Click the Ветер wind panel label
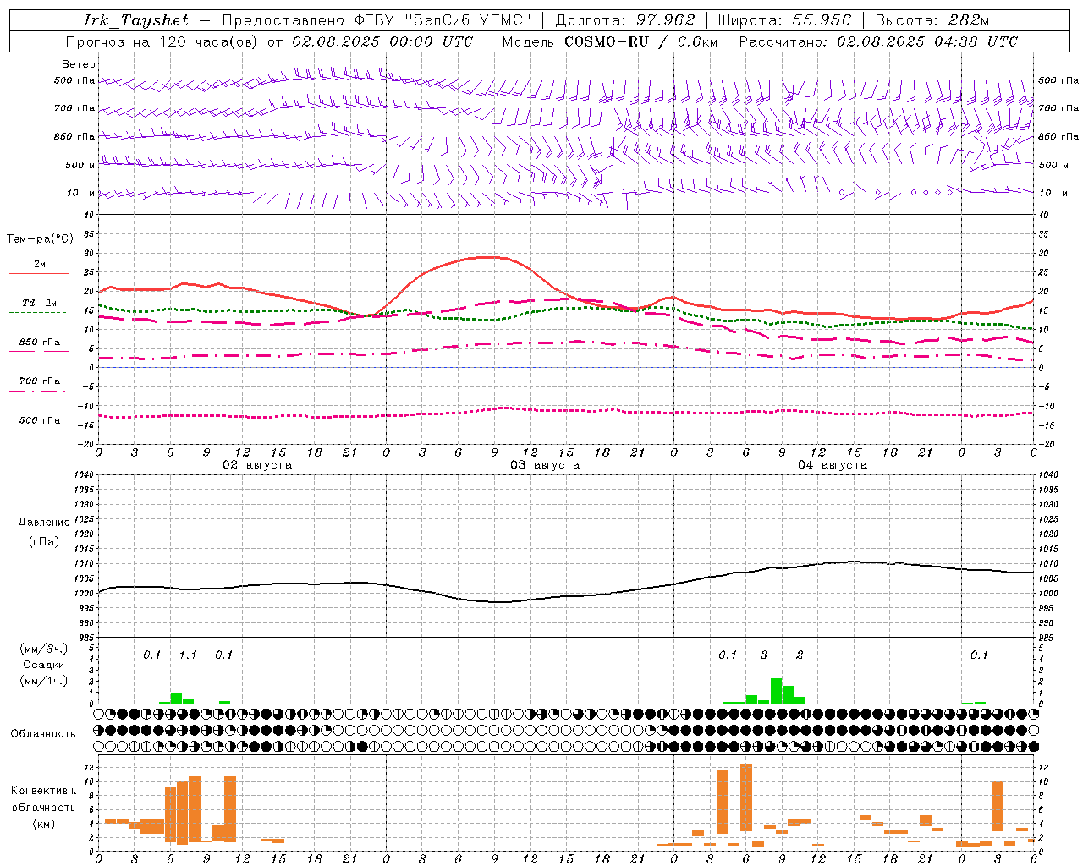Viewport: 1083px width, 866px height. click(x=79, y=64)
